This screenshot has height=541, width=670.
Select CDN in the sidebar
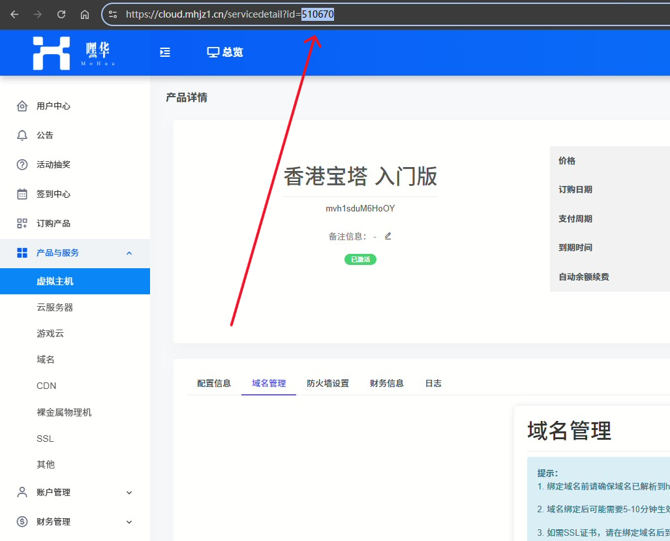pyautogui.click(x=46, y=386)
